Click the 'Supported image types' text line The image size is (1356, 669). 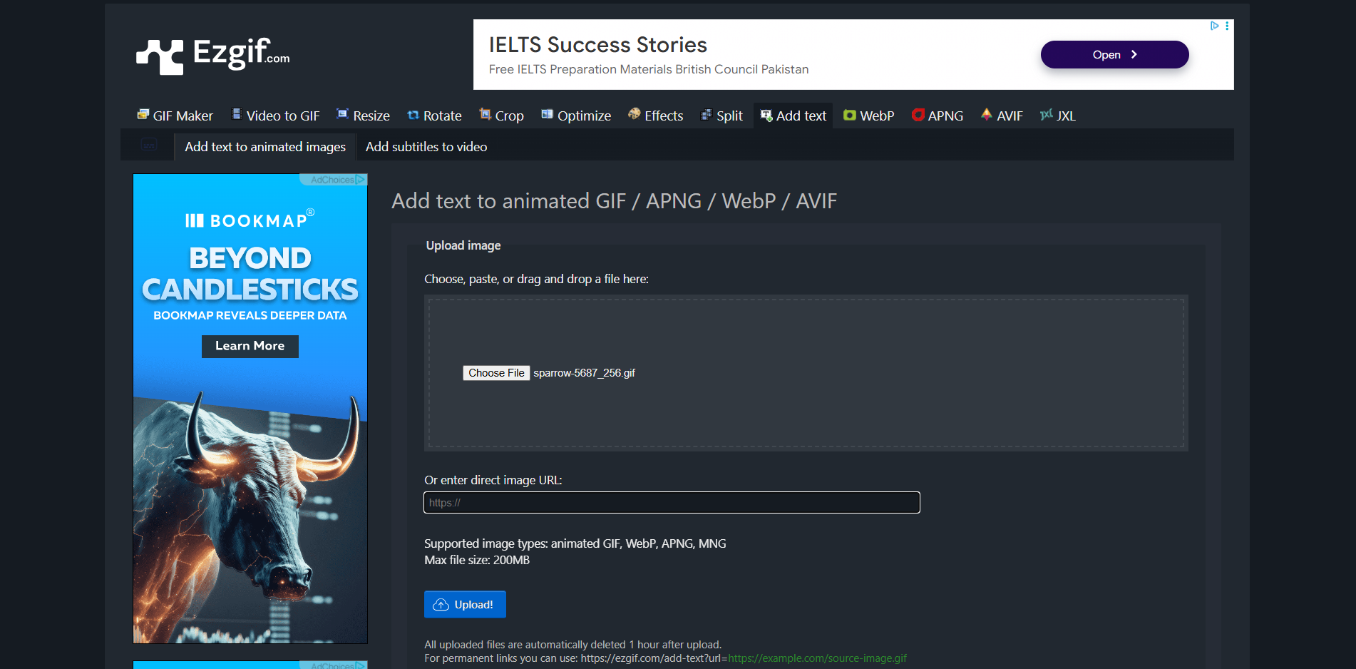(x=575, y=543)
